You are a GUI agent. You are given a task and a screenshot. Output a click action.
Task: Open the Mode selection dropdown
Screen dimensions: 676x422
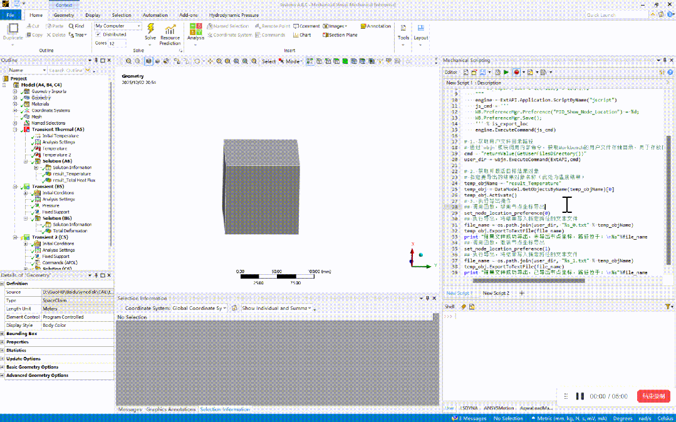[292, 61]
